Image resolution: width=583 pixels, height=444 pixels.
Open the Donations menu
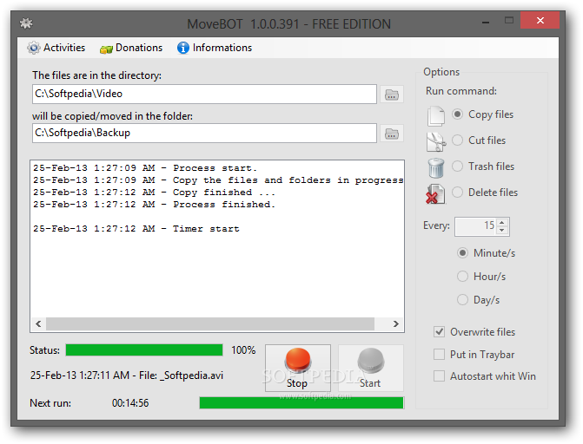(x=131, y=48)
